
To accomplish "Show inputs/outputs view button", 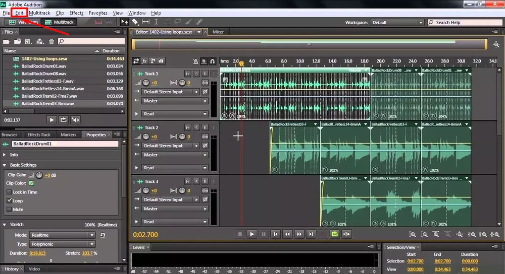I will click(136, 61).
